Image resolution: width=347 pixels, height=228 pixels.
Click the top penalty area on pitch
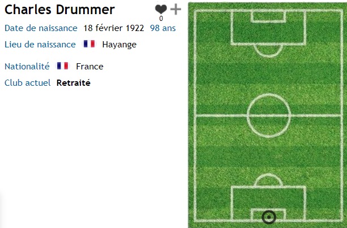coord(268,27)
